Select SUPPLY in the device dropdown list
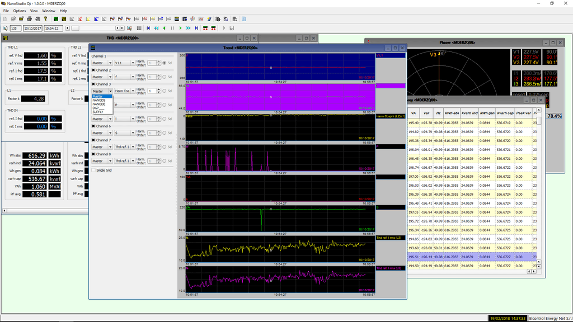The height and width of the screenshot is (322, 573). tap(98, 112)
